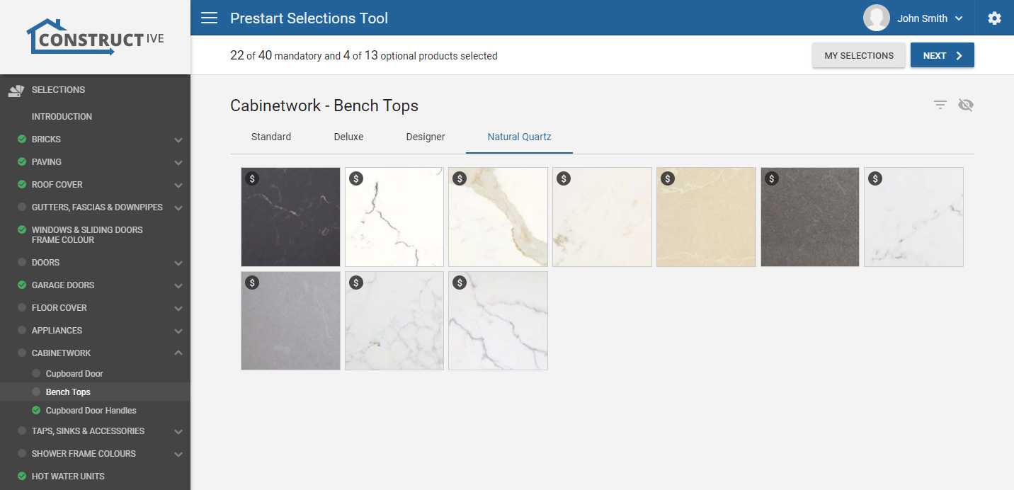Click the Next button

tap(942, 55)
